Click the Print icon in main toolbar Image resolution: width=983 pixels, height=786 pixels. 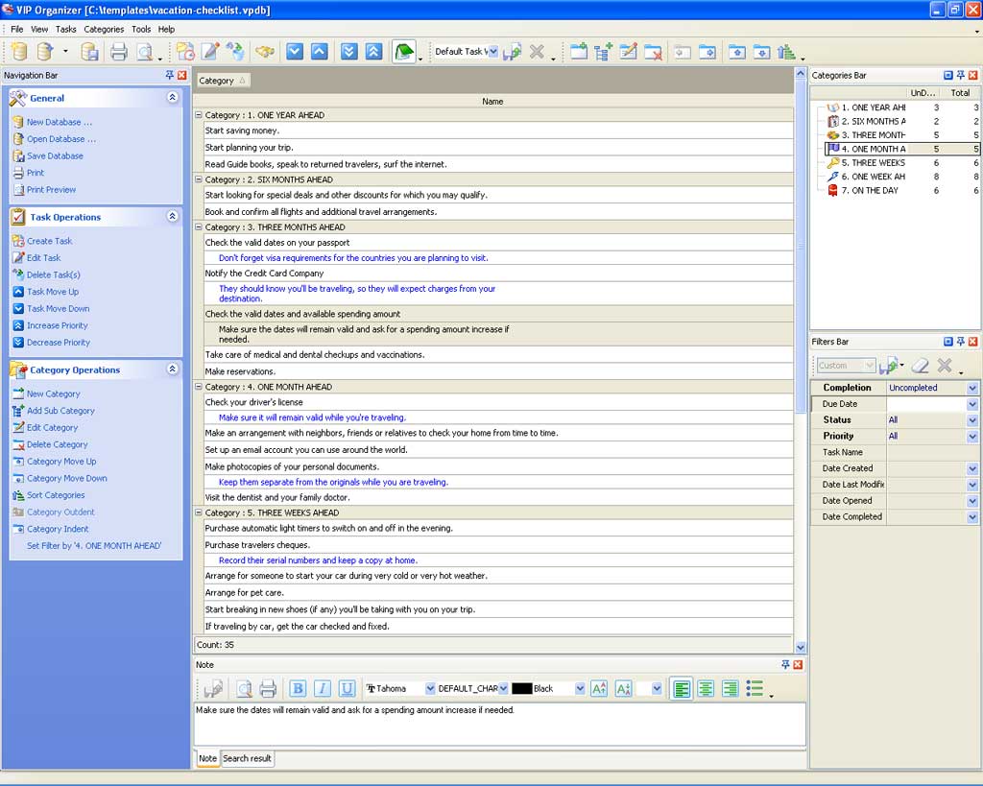(x=118, y=52)
